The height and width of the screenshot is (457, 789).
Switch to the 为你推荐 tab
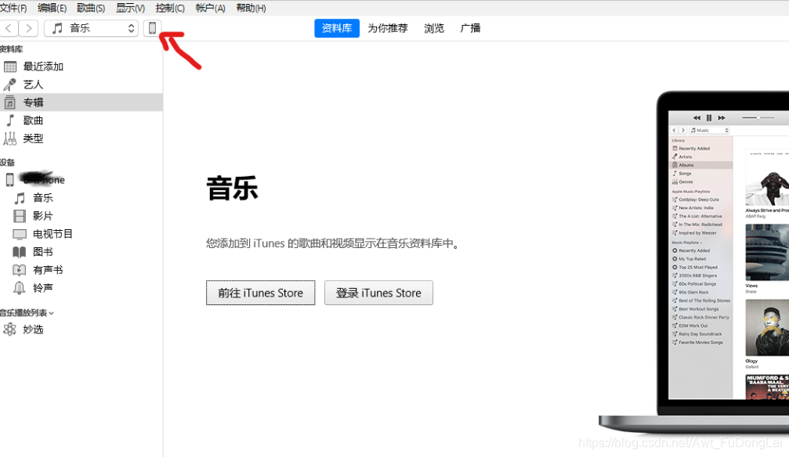[388, 28]
